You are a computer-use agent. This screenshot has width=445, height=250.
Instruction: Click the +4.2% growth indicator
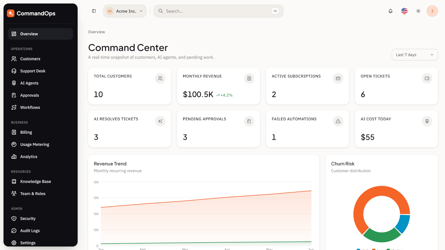click(x=224, y=95)
